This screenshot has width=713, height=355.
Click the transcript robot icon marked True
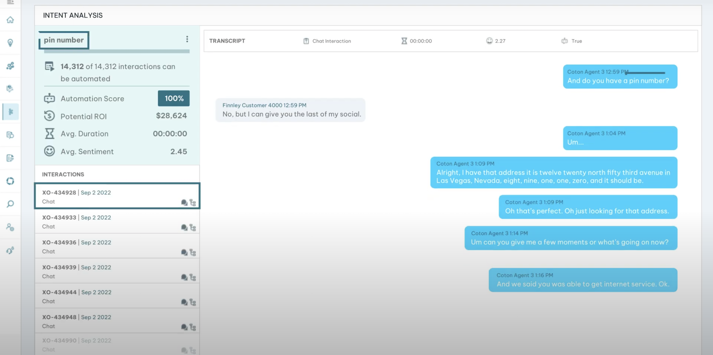click(x=565, y=41)
